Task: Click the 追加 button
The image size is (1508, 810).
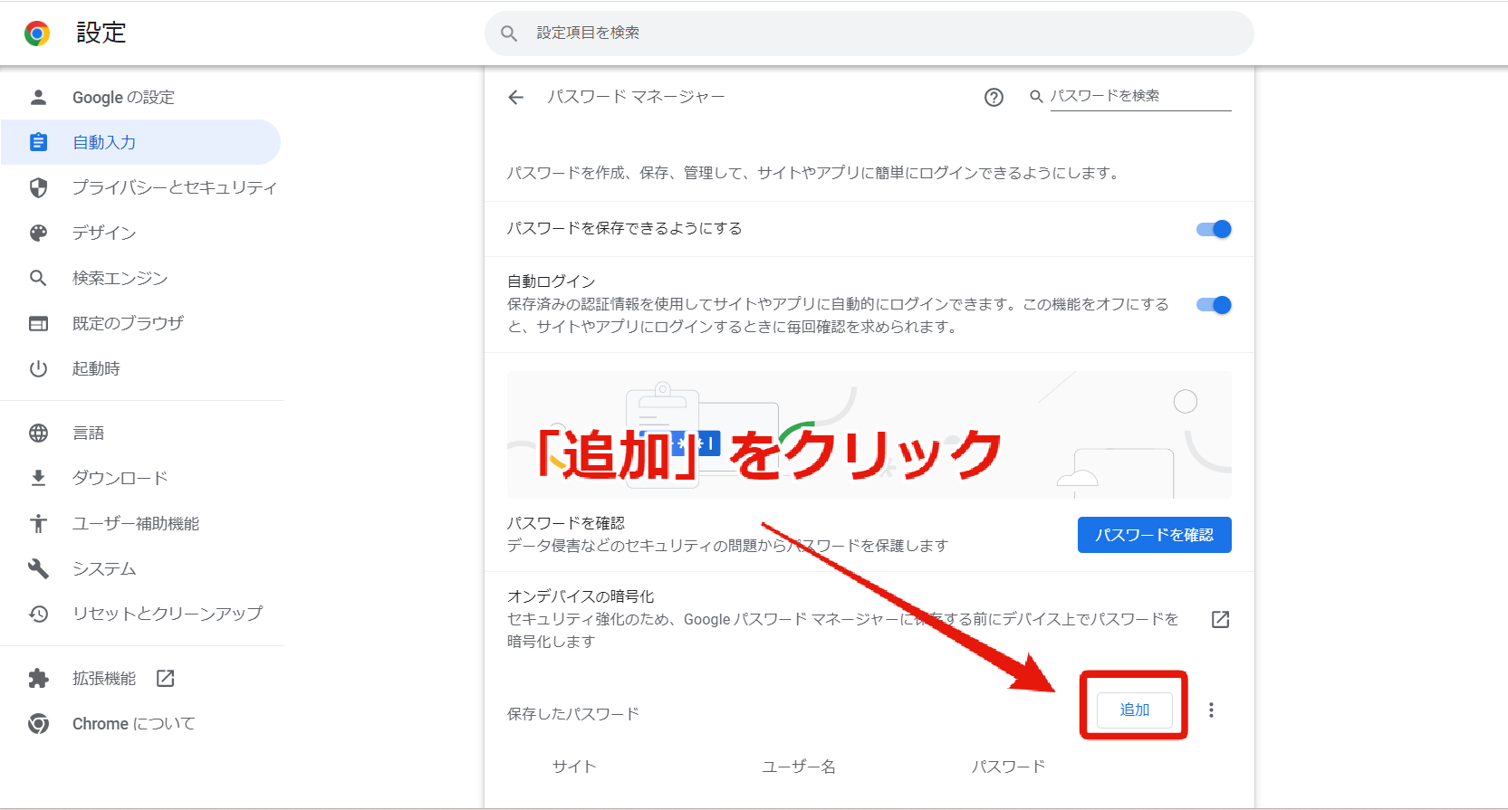Action: point(1134,710)
